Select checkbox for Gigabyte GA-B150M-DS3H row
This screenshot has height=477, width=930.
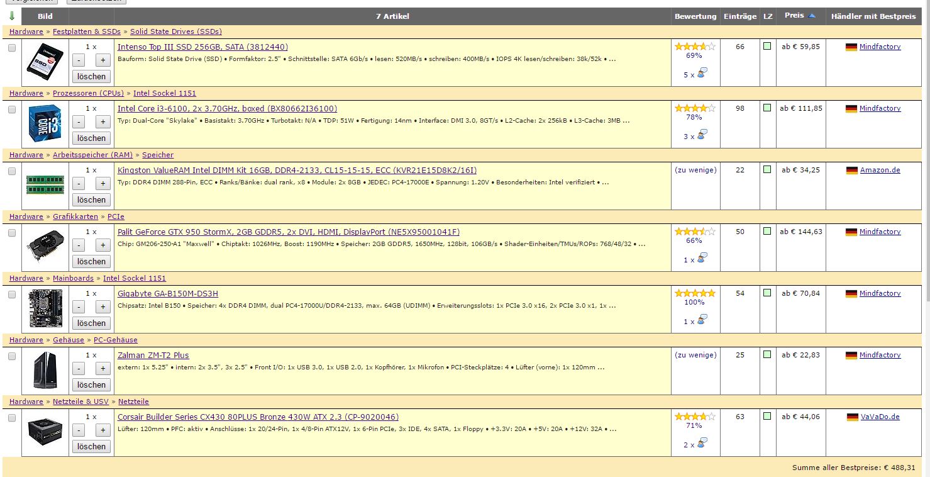[12, 294]
